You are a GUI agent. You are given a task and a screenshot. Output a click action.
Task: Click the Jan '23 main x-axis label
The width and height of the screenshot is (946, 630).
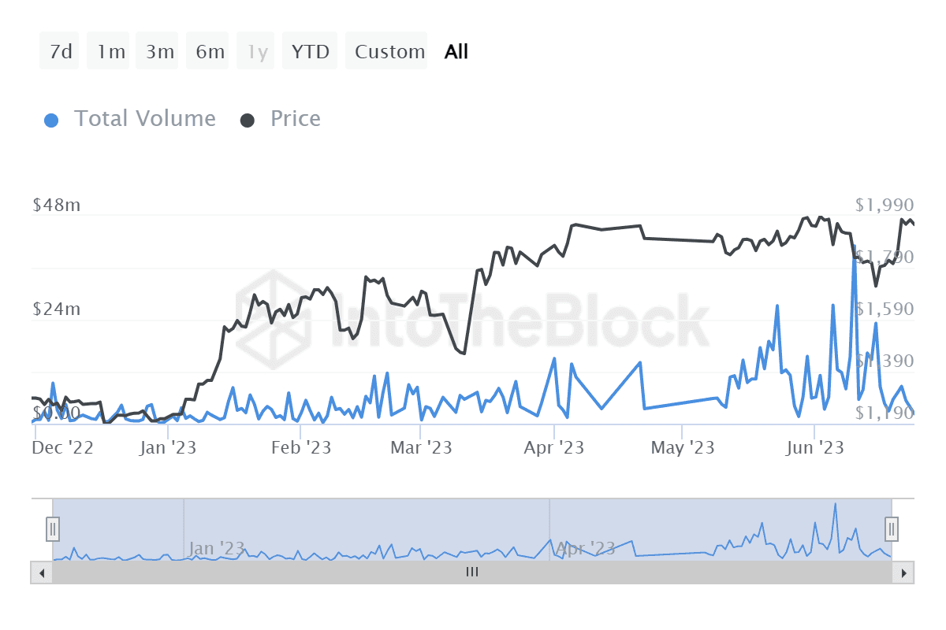point(169,448)
